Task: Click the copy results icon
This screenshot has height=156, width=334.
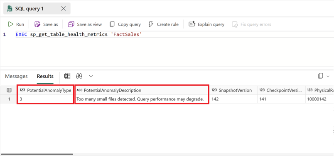Action: (320, 76)
